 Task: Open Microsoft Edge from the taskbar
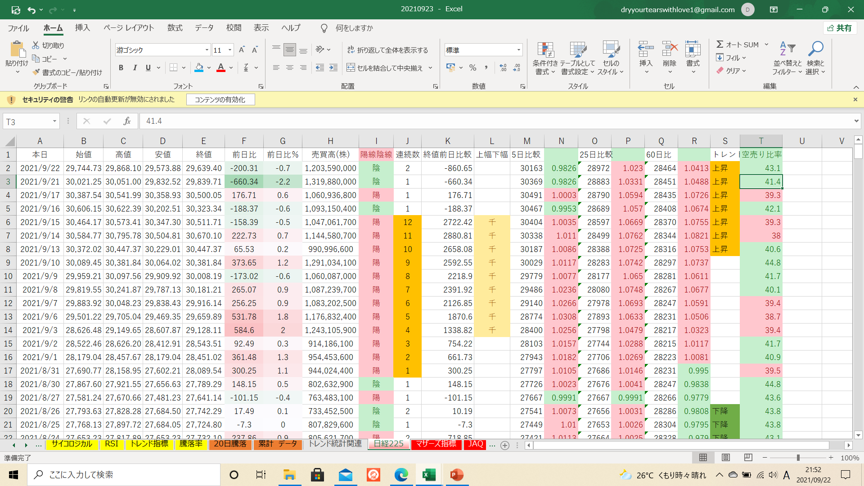coord(400,475)
